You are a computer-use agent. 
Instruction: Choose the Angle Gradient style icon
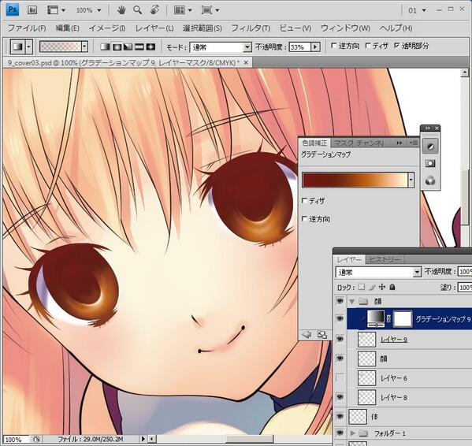pyautogui.click(x=128, y=46)
